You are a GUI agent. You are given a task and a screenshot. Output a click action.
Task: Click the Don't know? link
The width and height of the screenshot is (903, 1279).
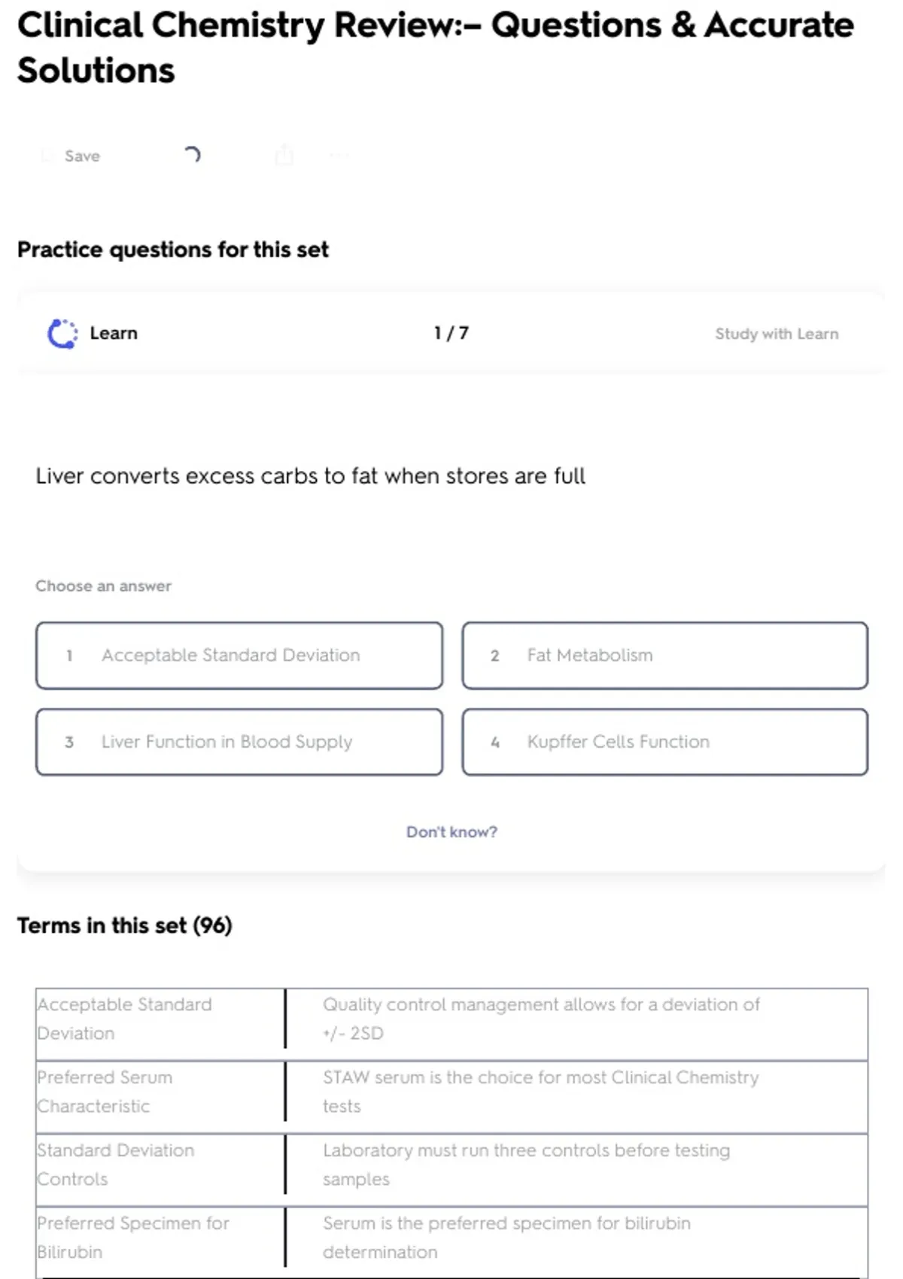pyautogui.click(x=451, y=832)
